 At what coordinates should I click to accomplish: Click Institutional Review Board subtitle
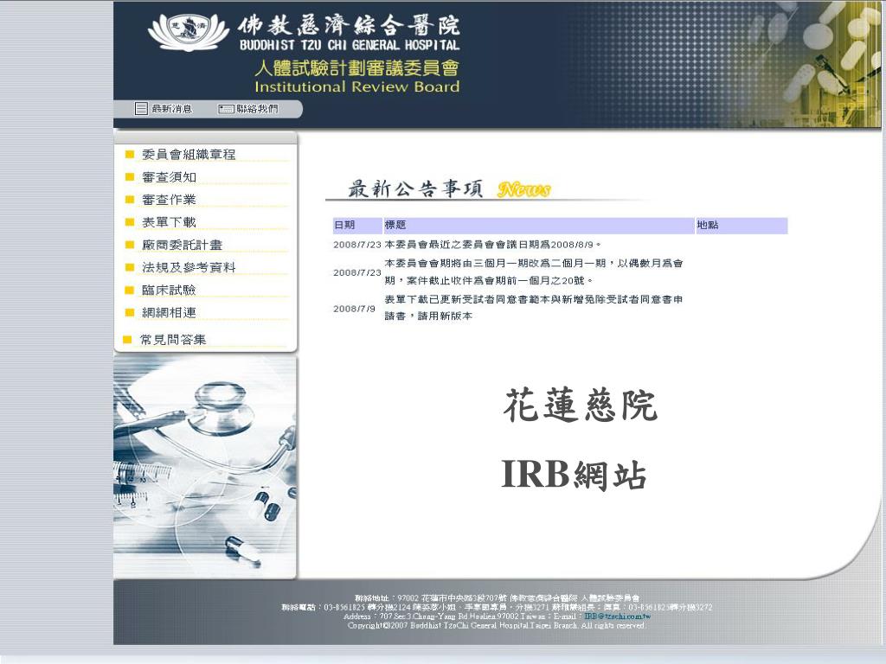coord(356,87)
